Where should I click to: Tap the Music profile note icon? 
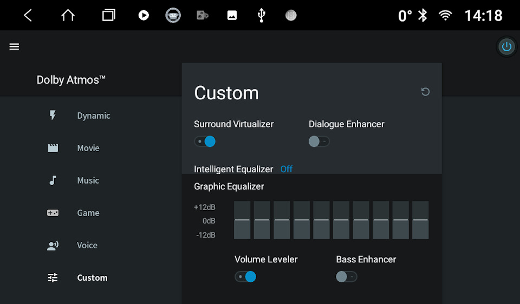53,180
